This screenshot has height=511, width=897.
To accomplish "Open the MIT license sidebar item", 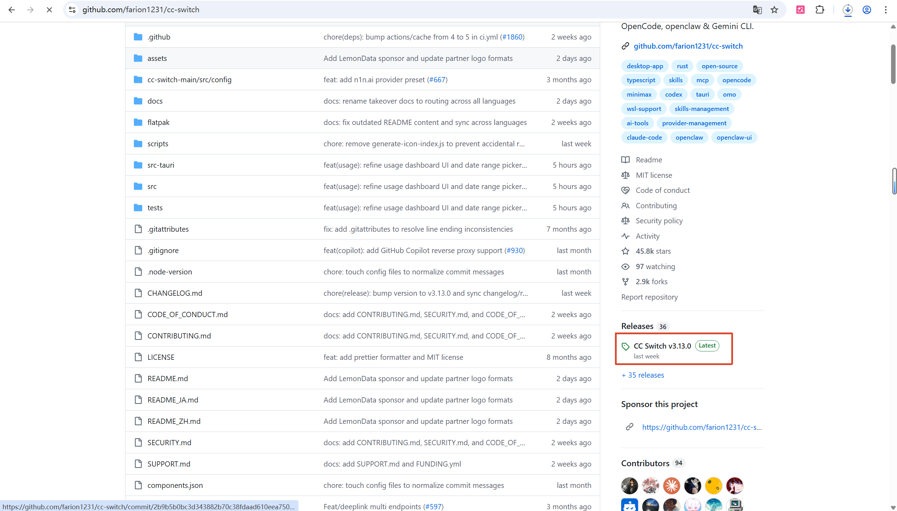I will [653, 175].
